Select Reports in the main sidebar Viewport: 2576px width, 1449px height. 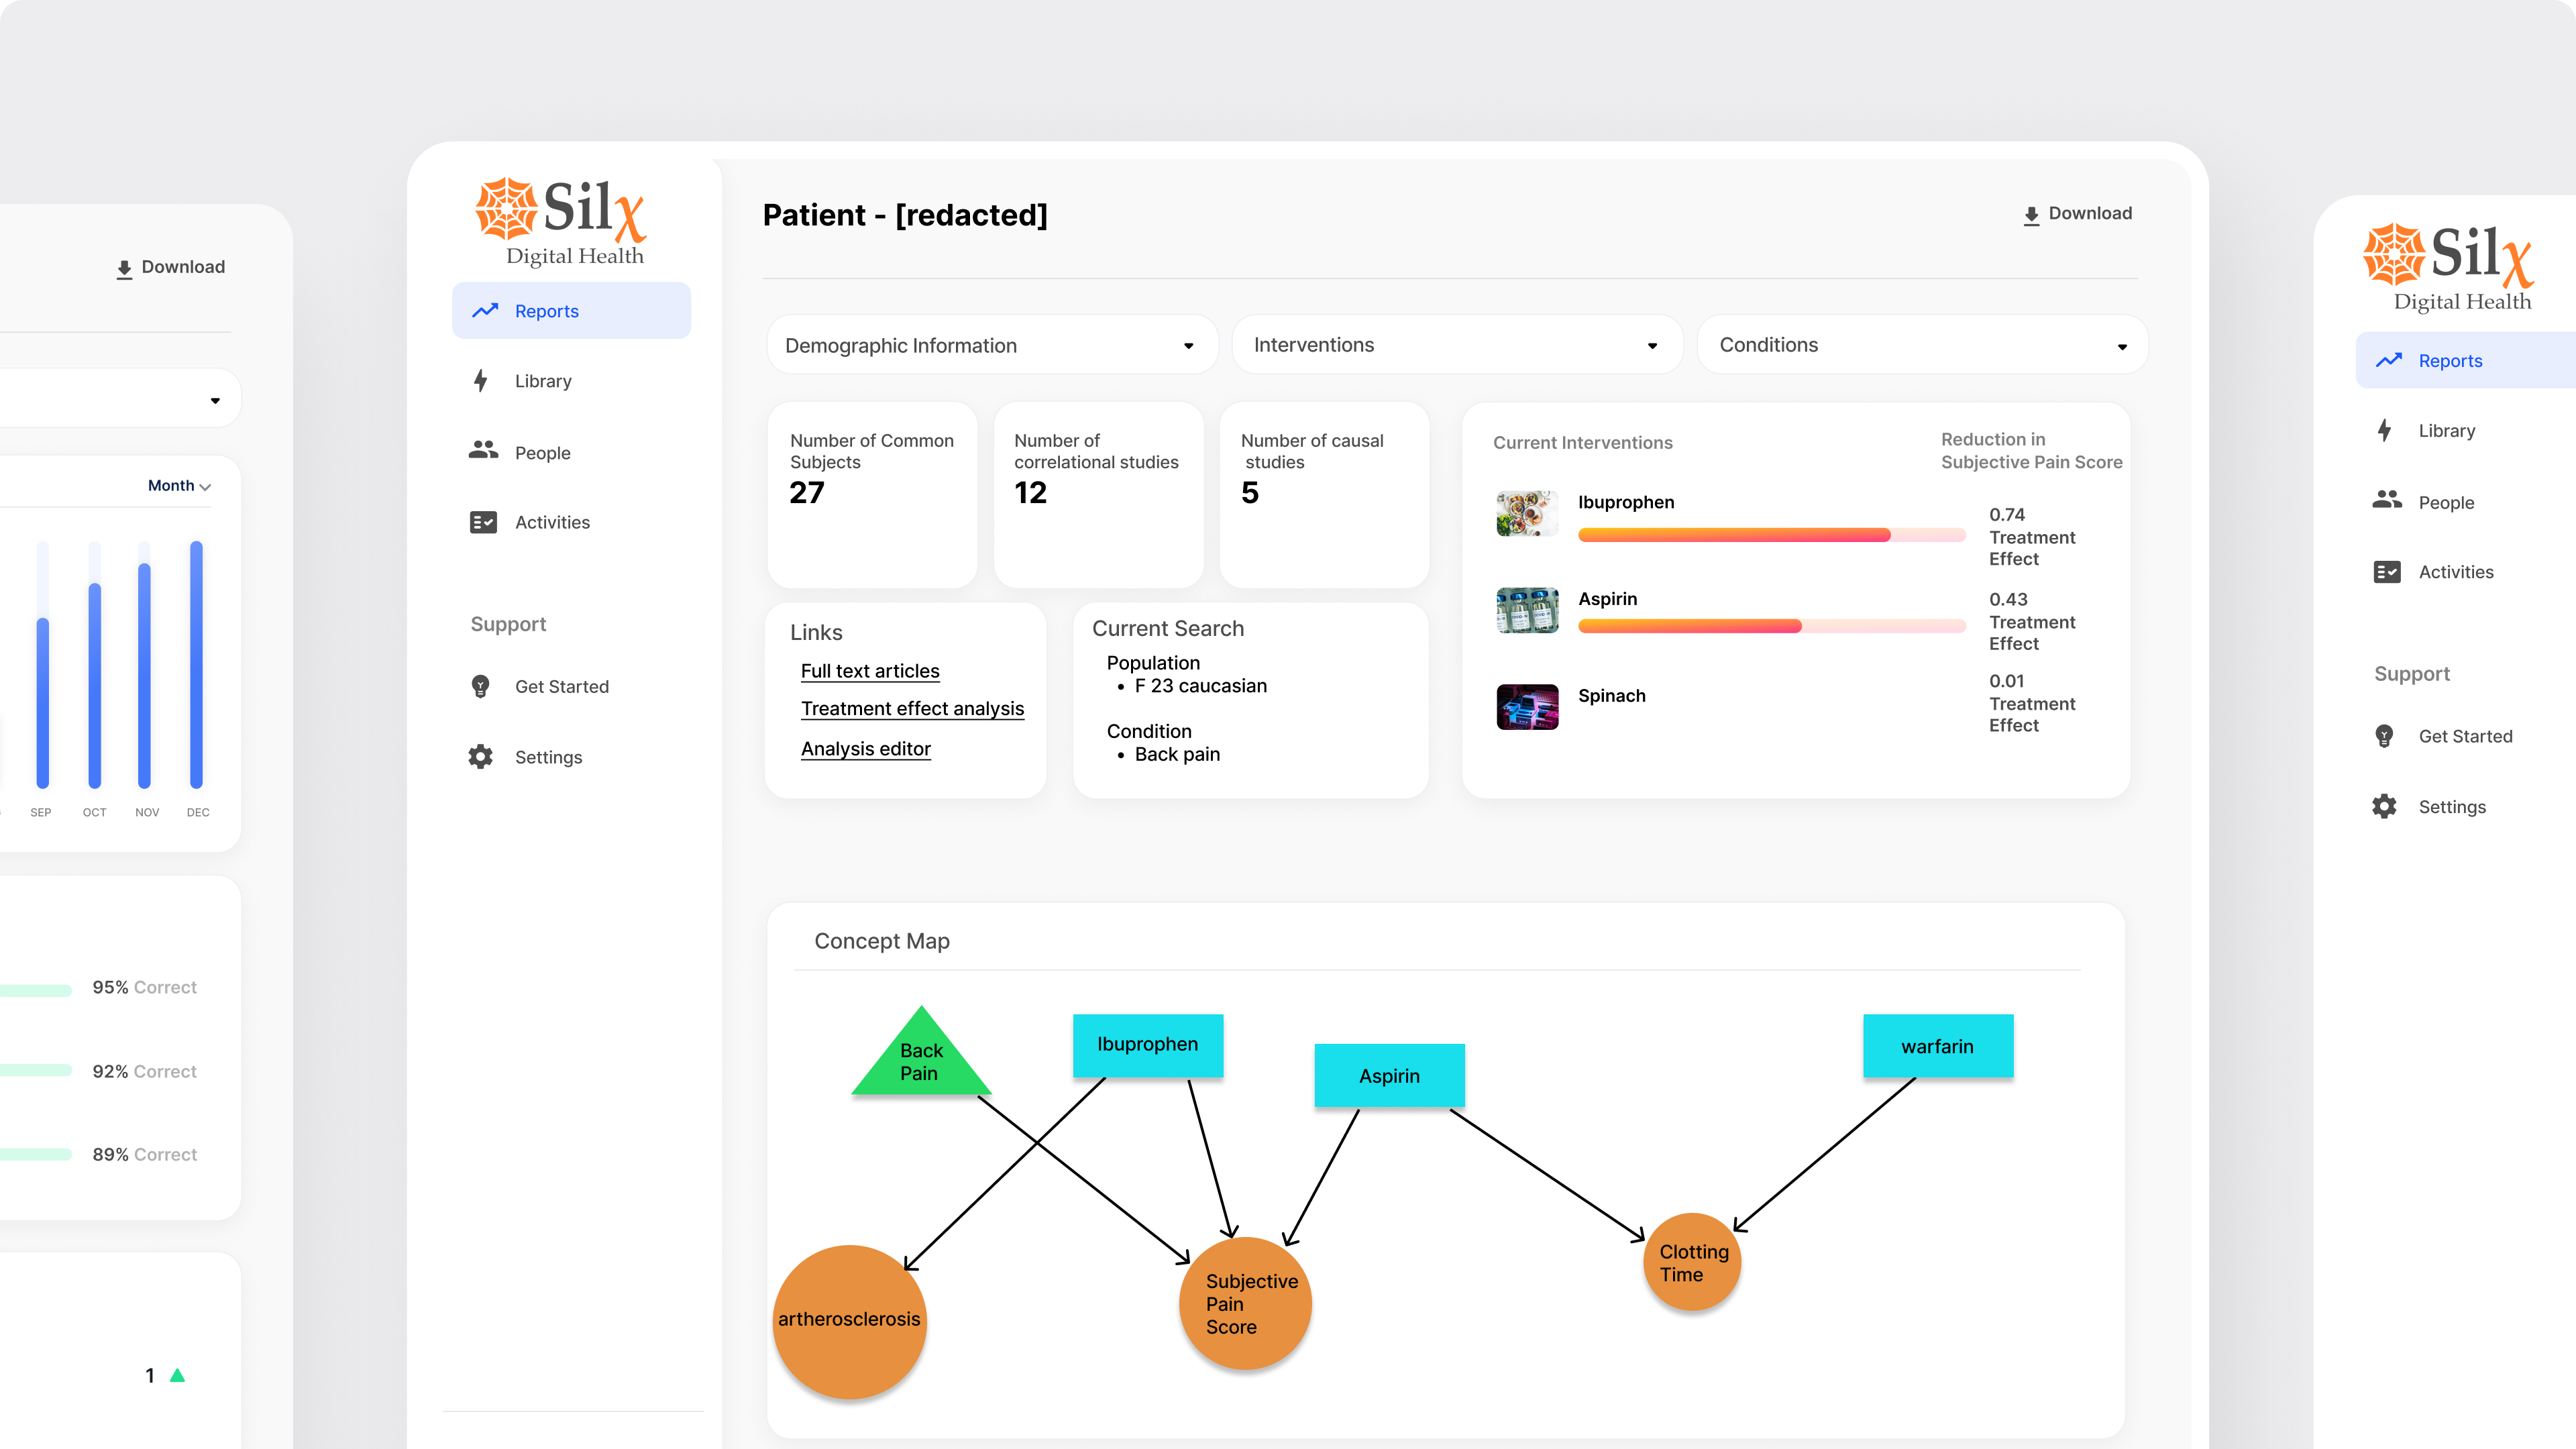(x=571, y=311)
